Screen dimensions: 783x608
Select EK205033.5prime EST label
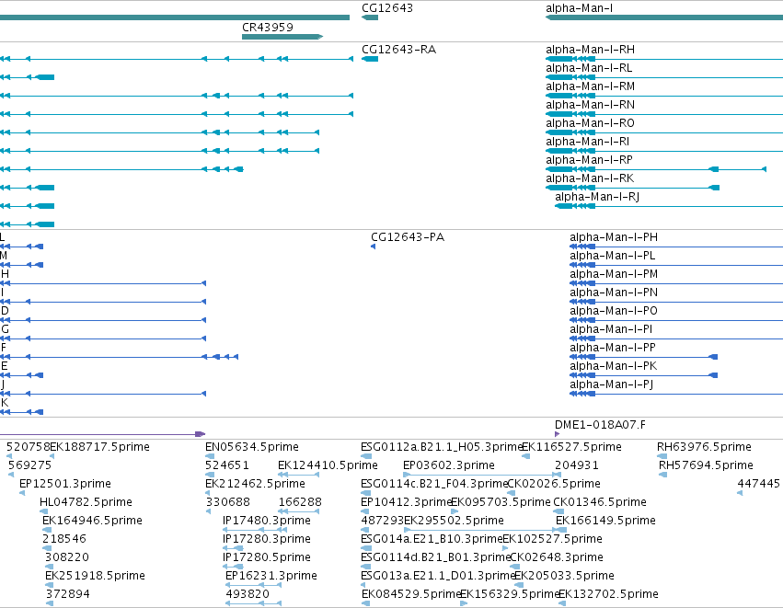coord(564,576)
